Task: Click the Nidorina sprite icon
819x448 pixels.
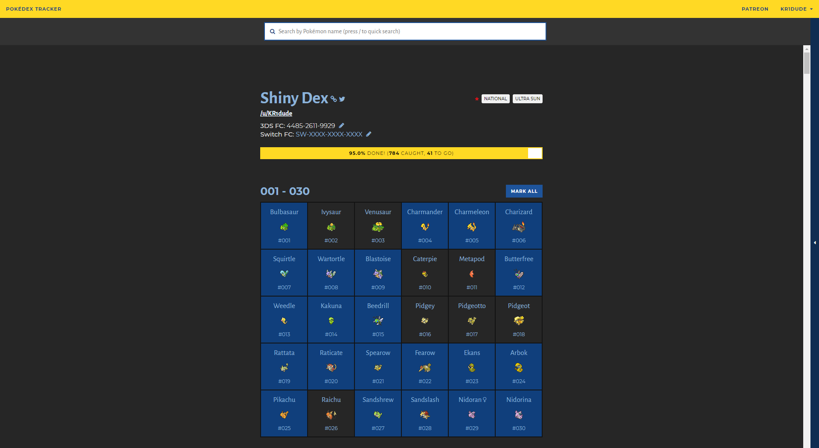Action: click(x=519, y=415)
